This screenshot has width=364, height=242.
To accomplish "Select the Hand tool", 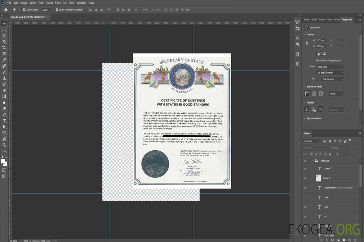I will 4,139.
